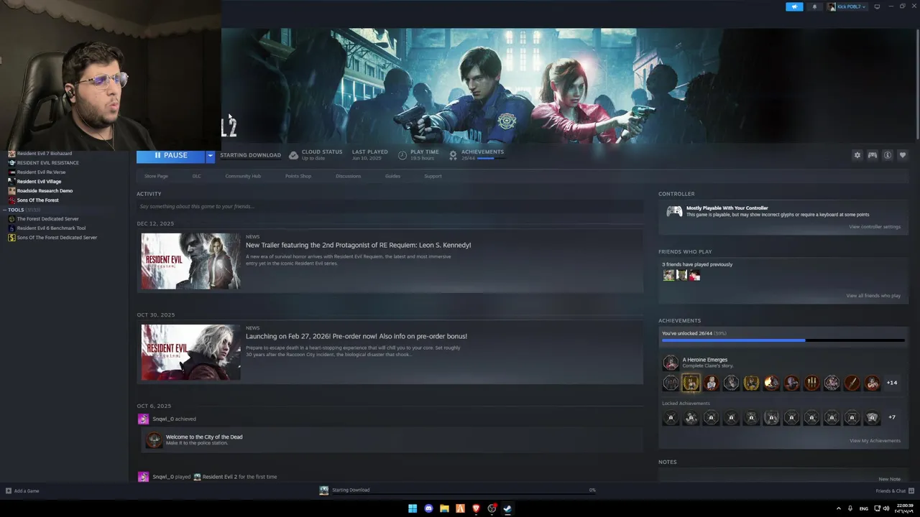Click the achievements progress bar in side panel
Image resolution: width=920 pixels, height=517 pixels.
pos(783,340)
